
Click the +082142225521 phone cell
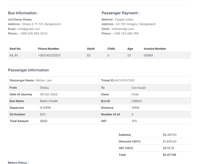[49, 55]
